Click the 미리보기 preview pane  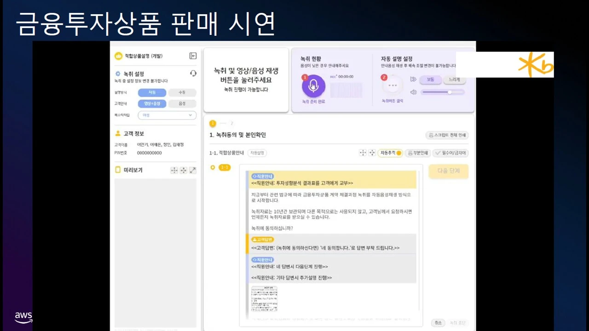(156, 253)
